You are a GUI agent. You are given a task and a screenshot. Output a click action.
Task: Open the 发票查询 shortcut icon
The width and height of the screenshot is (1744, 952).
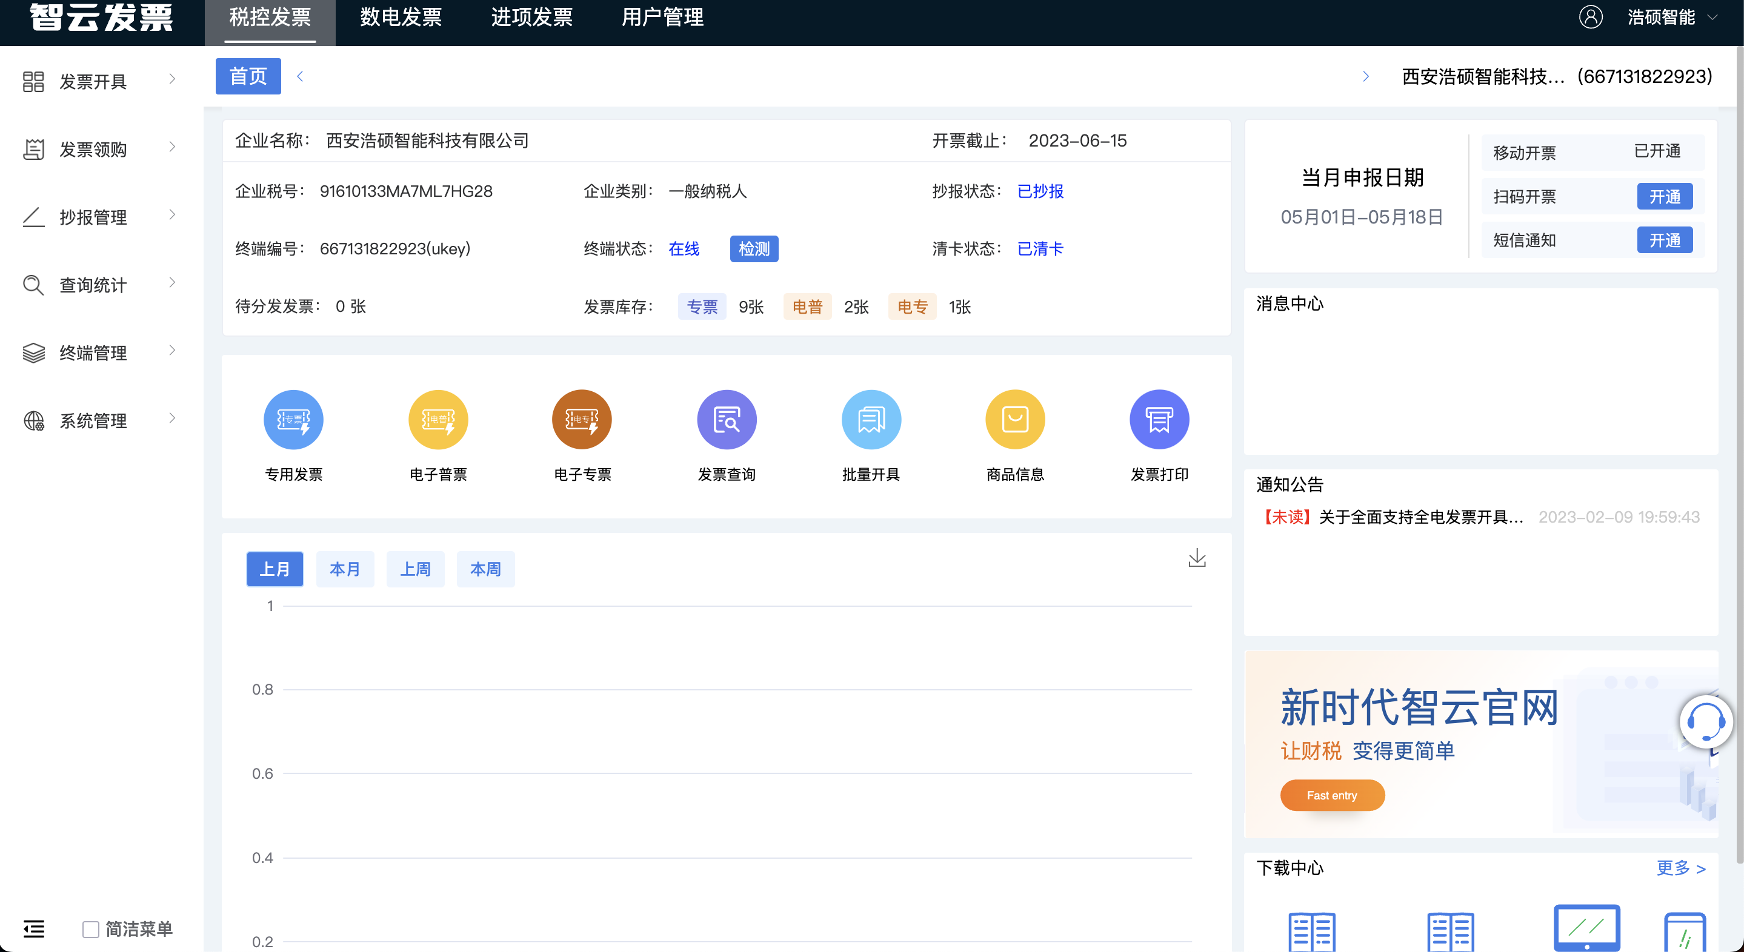(x=727, y=420)
